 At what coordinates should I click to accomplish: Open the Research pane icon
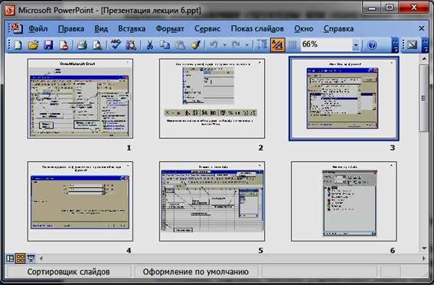coord(131,45)
